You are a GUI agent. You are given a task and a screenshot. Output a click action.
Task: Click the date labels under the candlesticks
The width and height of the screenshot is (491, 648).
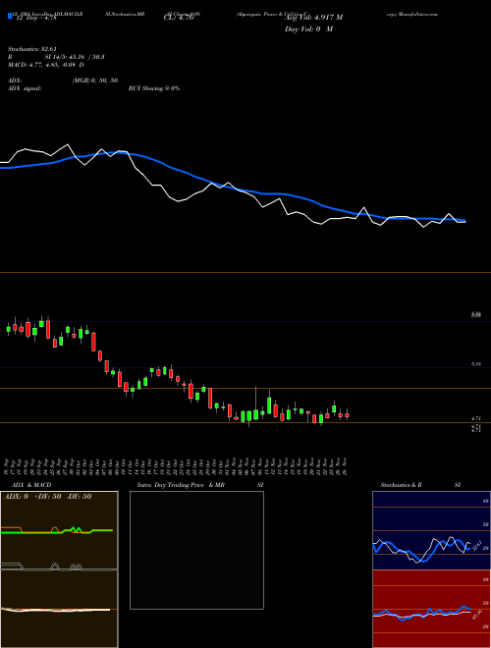pos(177,466)
